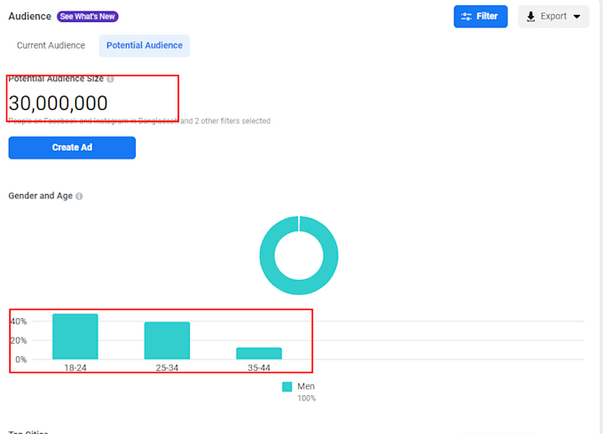Select the Potential Audience tab

coord(145,45)
